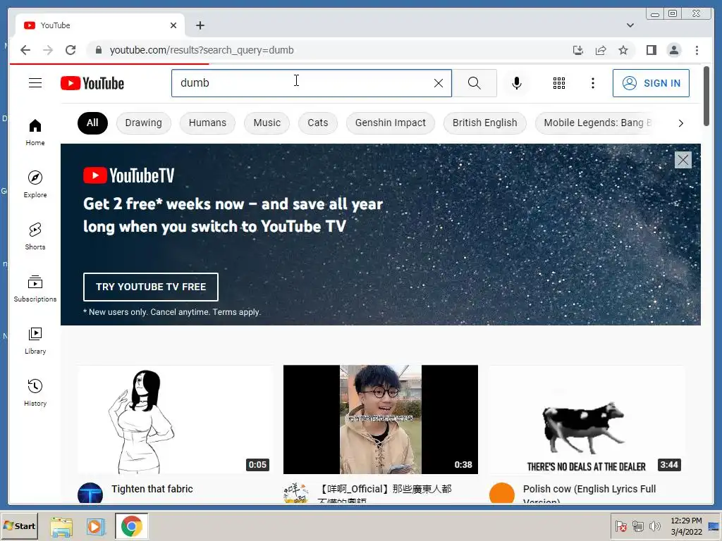
Task: Open a new tab with the plus
Action: 200,25
